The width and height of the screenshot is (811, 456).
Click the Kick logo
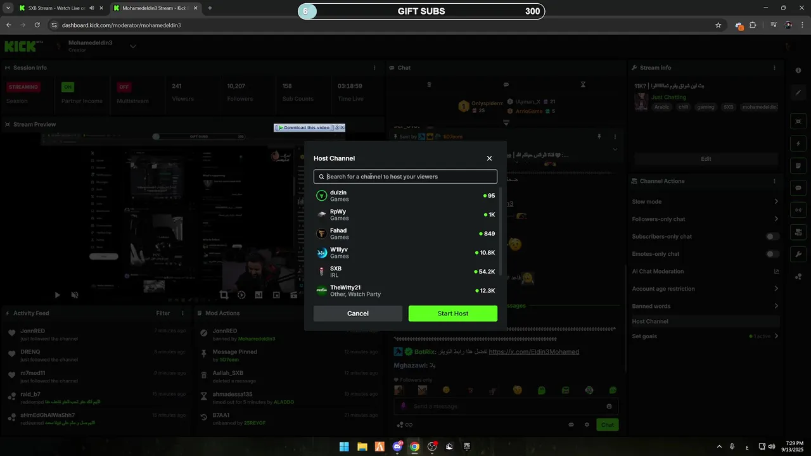pos(20,46)
